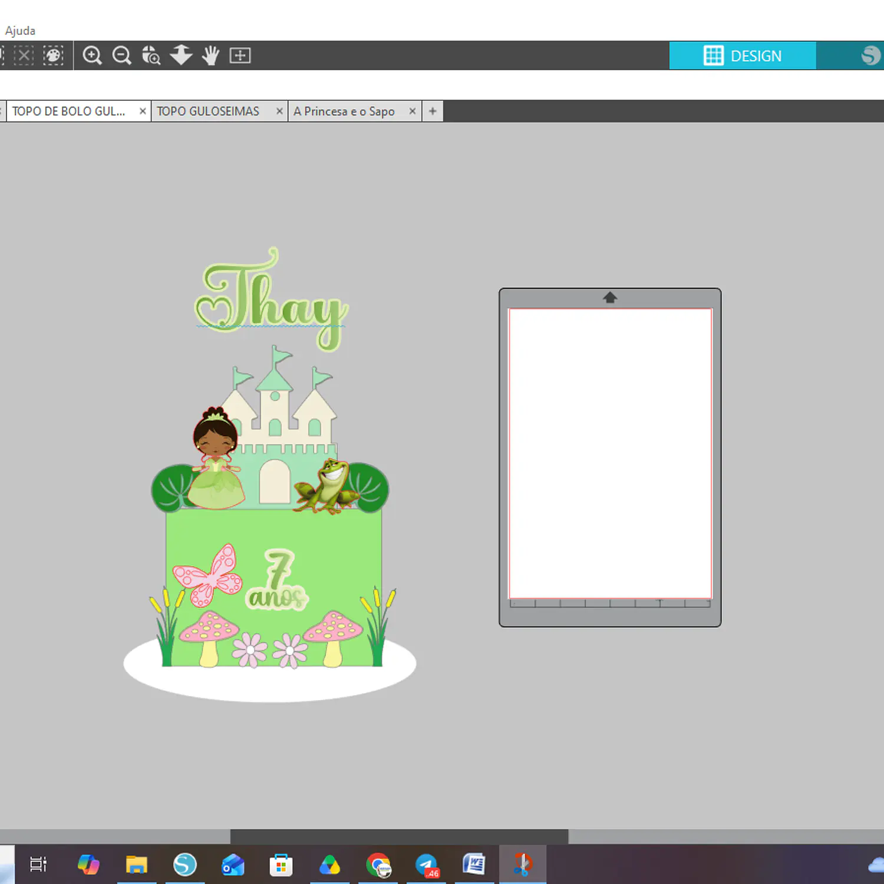This screenshot has height=884, width=884.
Task: Open Task View on the taskbar
Action: pos(38,865)
